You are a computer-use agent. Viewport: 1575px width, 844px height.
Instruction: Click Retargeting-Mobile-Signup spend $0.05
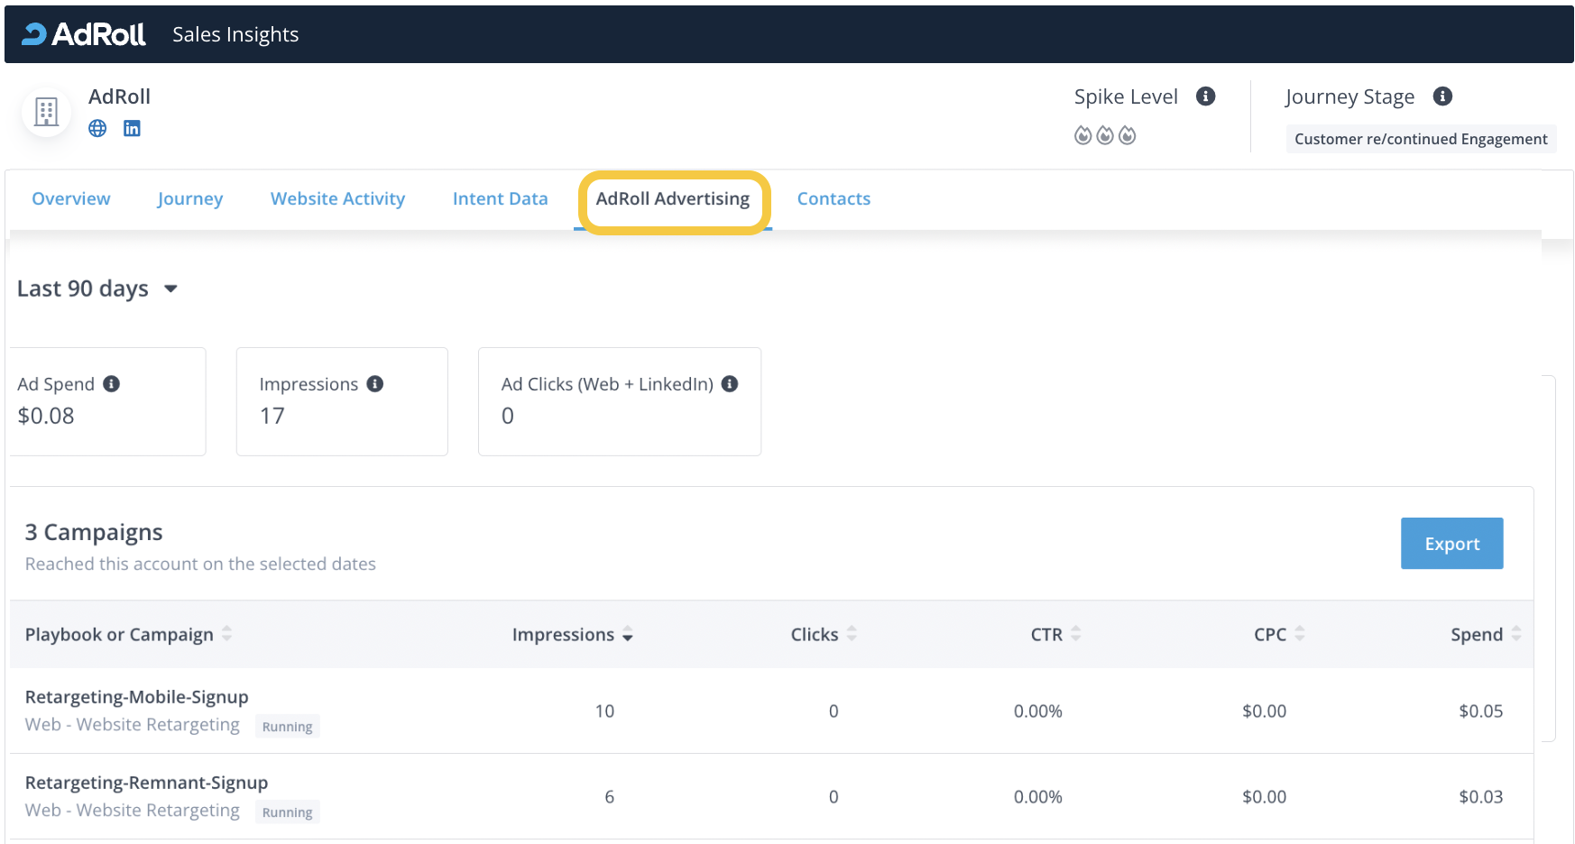[x=1481, y=711]
